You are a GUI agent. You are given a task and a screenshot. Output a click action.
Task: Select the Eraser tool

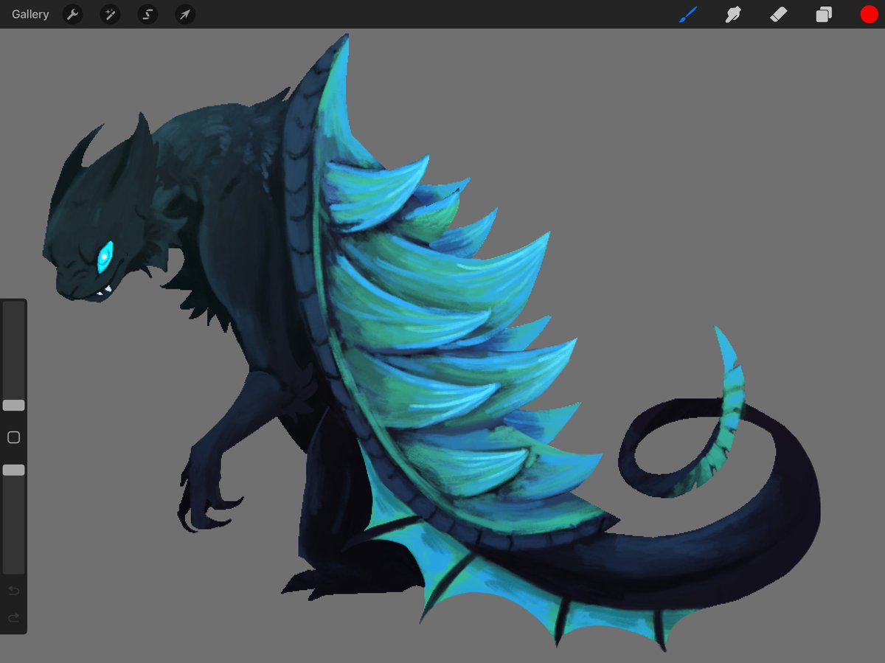click(779, 14)
